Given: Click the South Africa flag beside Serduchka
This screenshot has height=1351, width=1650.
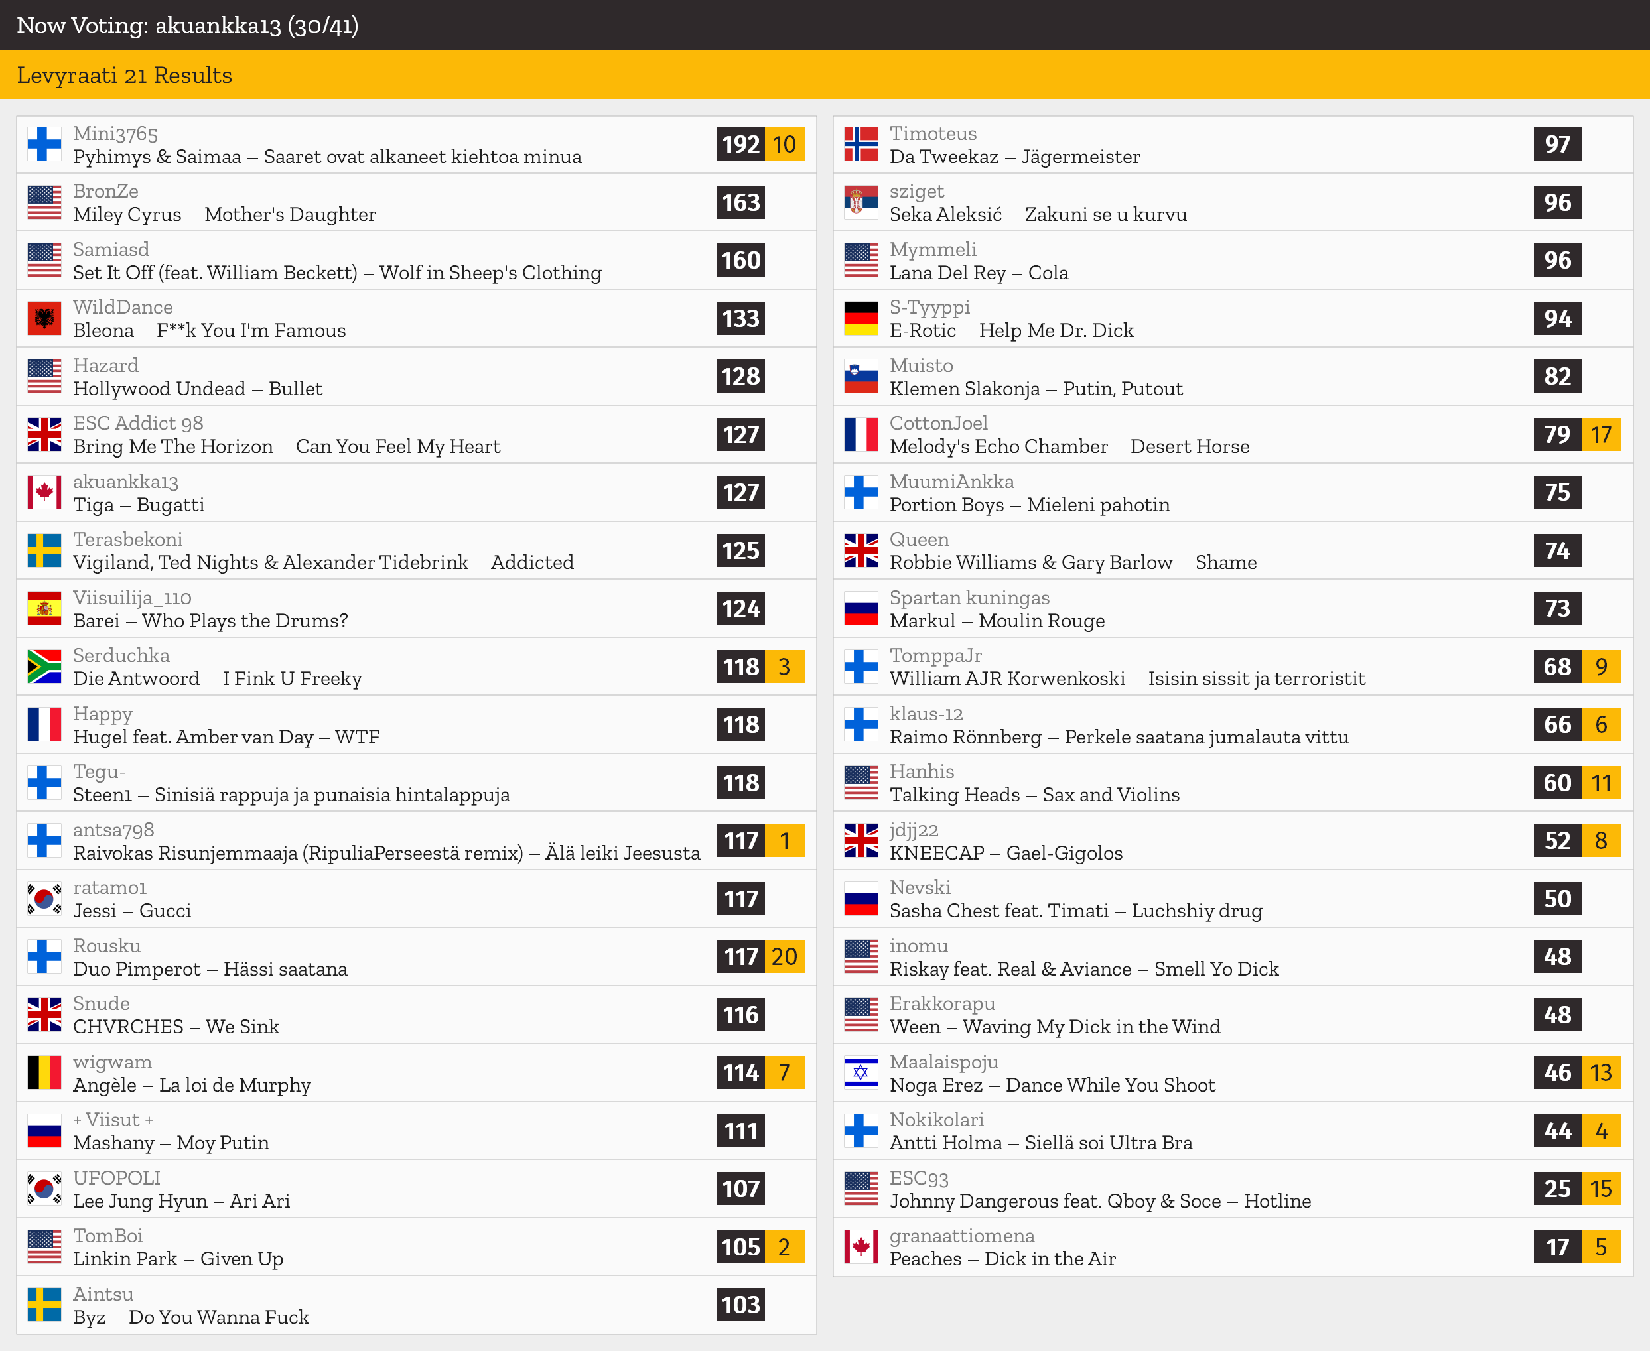Looking at the screenshot, I should click(x=44, y=666).
